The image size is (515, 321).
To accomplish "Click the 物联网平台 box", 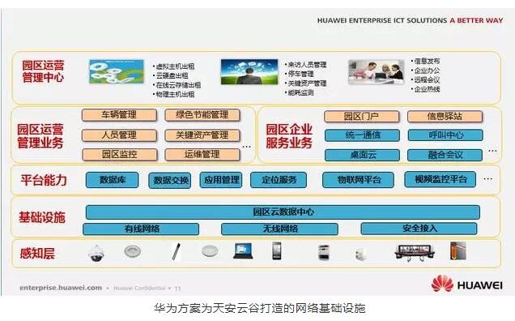I will 359,180.
